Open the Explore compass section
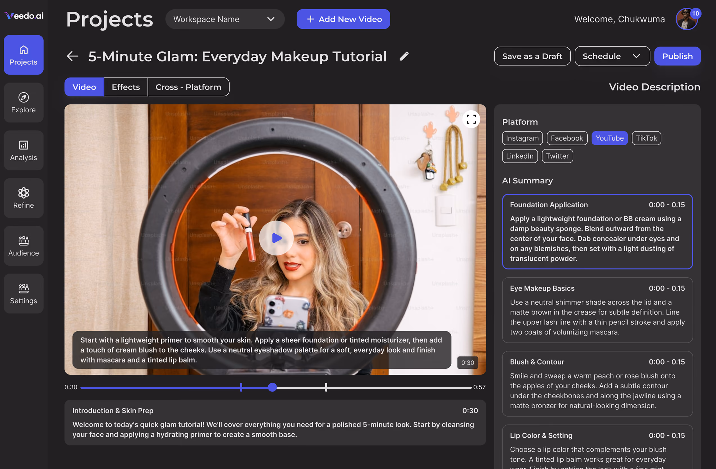This screenshot has width=716, height=469. pyautogui.click(x=24, y=103)
